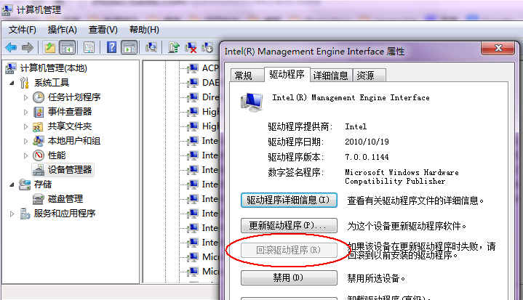523x300 pixels.
Task: Click the 计算机管理 title bar icon
Action: 7,9
